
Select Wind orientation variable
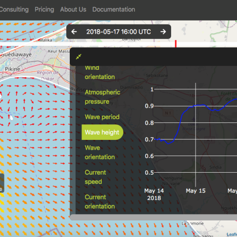(x=100, y=72)
